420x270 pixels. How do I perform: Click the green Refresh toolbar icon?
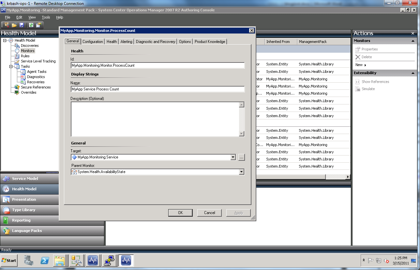(31, 25)
